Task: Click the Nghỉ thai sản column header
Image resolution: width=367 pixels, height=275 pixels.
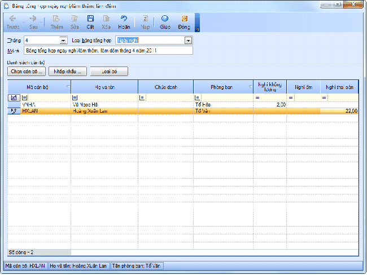Action: point(339,87)
